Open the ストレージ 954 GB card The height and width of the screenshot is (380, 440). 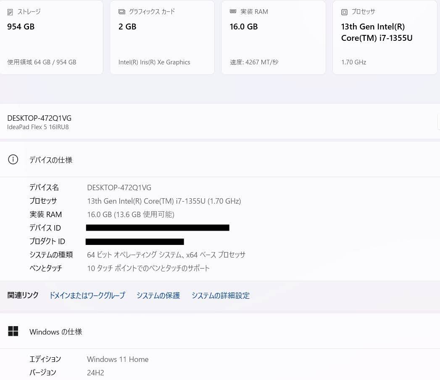(51, 37)
